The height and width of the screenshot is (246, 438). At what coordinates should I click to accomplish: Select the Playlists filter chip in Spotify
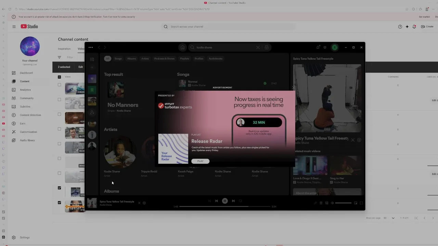pyautogui.click(x=184, y=58)
